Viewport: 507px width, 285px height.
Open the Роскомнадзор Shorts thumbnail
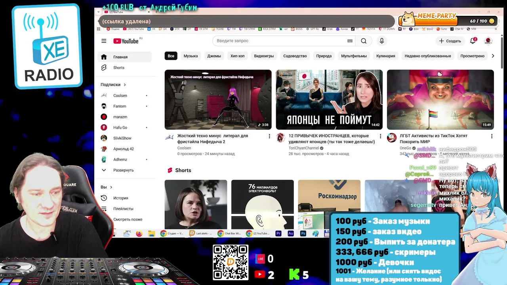click(329, 205)
